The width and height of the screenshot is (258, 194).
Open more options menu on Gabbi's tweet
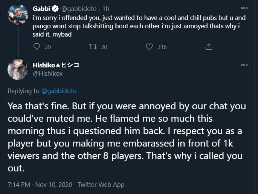pos(244,8)
